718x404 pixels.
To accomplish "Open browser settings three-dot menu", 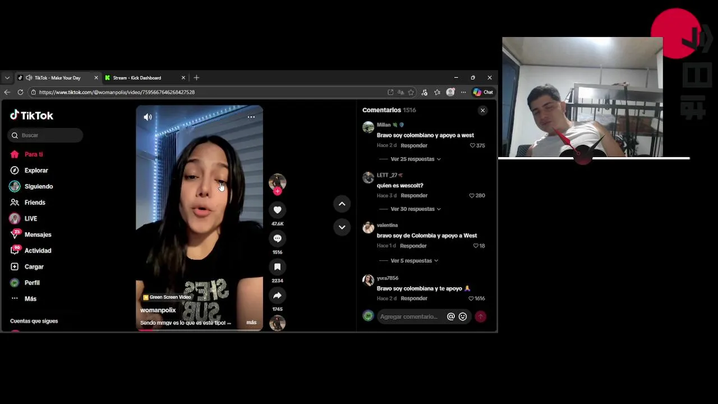I will [x=463, y=93].
